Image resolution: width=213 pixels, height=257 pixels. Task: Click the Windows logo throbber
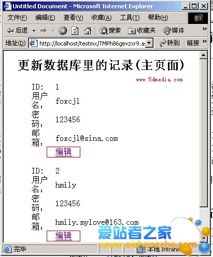pos(198,18)
